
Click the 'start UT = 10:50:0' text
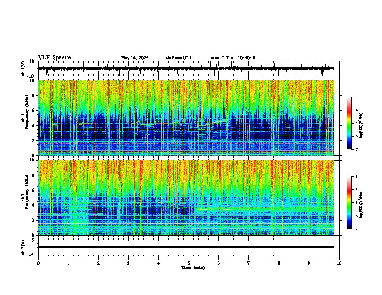(x=233, y=58)
